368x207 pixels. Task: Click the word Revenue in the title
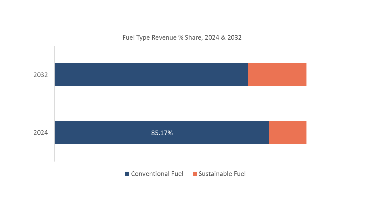tap(164, 37)
